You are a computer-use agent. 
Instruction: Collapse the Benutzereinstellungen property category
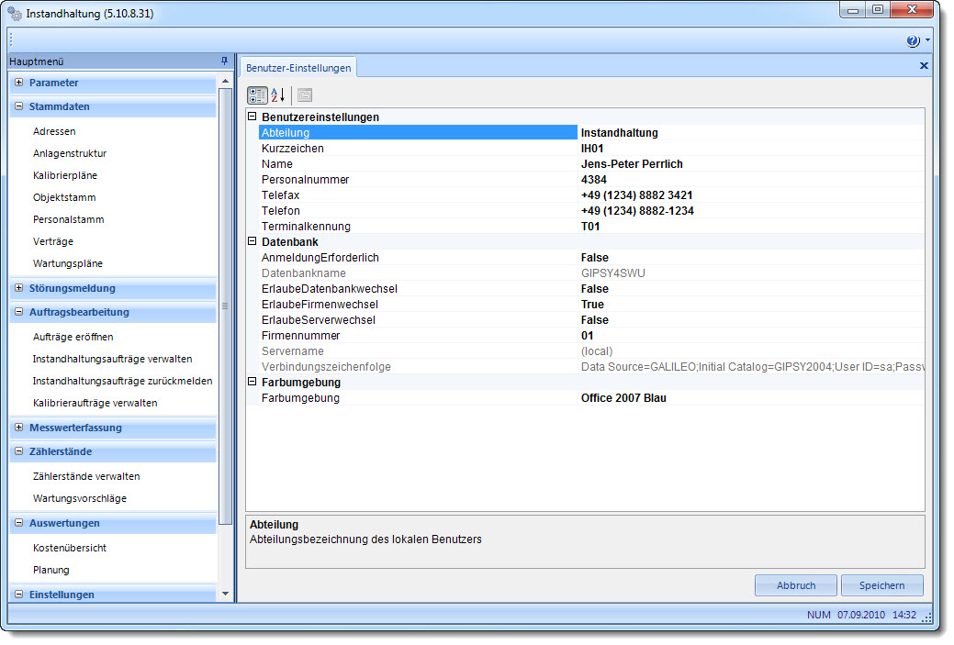(253, 117)
